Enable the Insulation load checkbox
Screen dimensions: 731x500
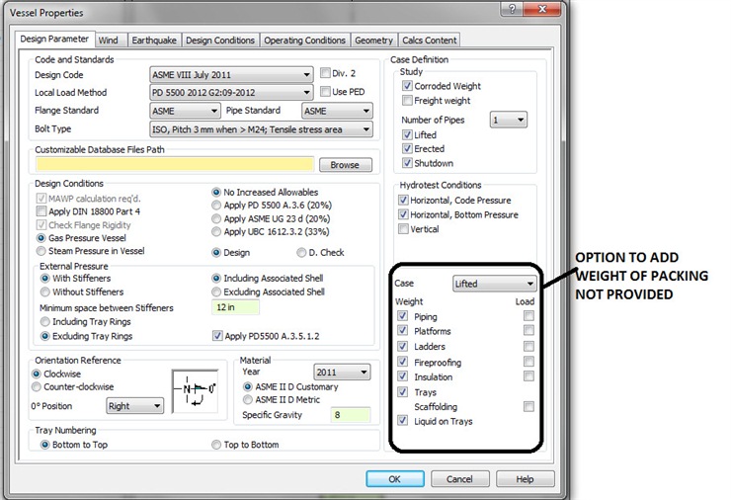tap(528, 376)
